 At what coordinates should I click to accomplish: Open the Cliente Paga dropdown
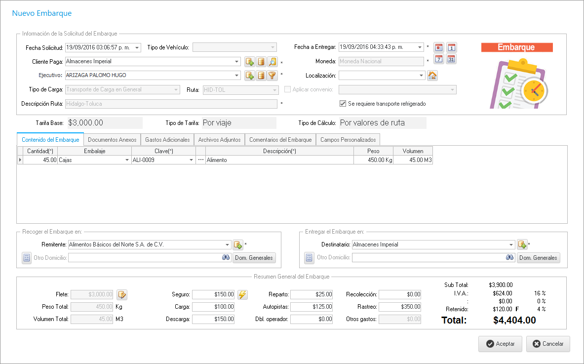[237, 62]
